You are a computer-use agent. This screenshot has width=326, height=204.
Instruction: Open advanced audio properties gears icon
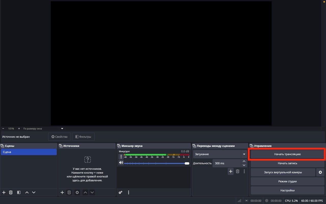pyautogui.click(x=120, y=193)
